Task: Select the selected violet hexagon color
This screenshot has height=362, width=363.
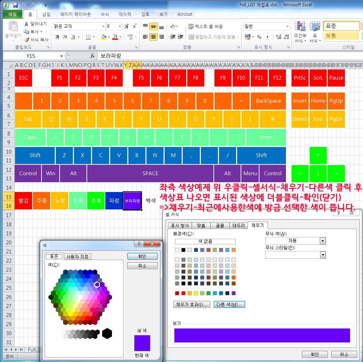Action: click(98, 285)
